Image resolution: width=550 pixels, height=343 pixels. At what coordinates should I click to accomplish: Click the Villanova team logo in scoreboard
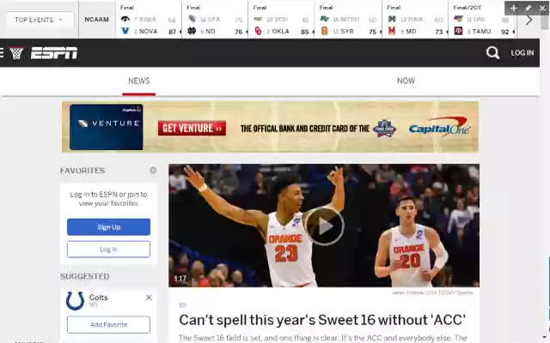point(125,31)
